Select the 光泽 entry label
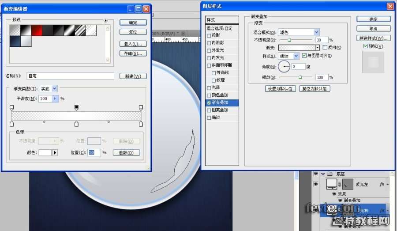Screen dimensions: 397x231 click(x=215, y=87)
